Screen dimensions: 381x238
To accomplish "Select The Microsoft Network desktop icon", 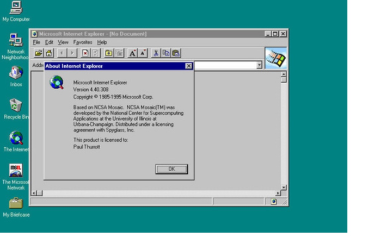I will [x=16, y=177].
